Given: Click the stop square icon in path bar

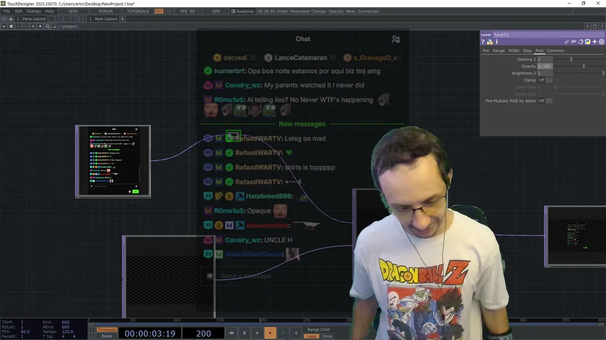Looking at the screenshot, I should [11, 26].
